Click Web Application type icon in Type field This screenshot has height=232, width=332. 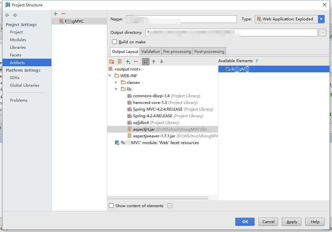(x=259, y=19)
